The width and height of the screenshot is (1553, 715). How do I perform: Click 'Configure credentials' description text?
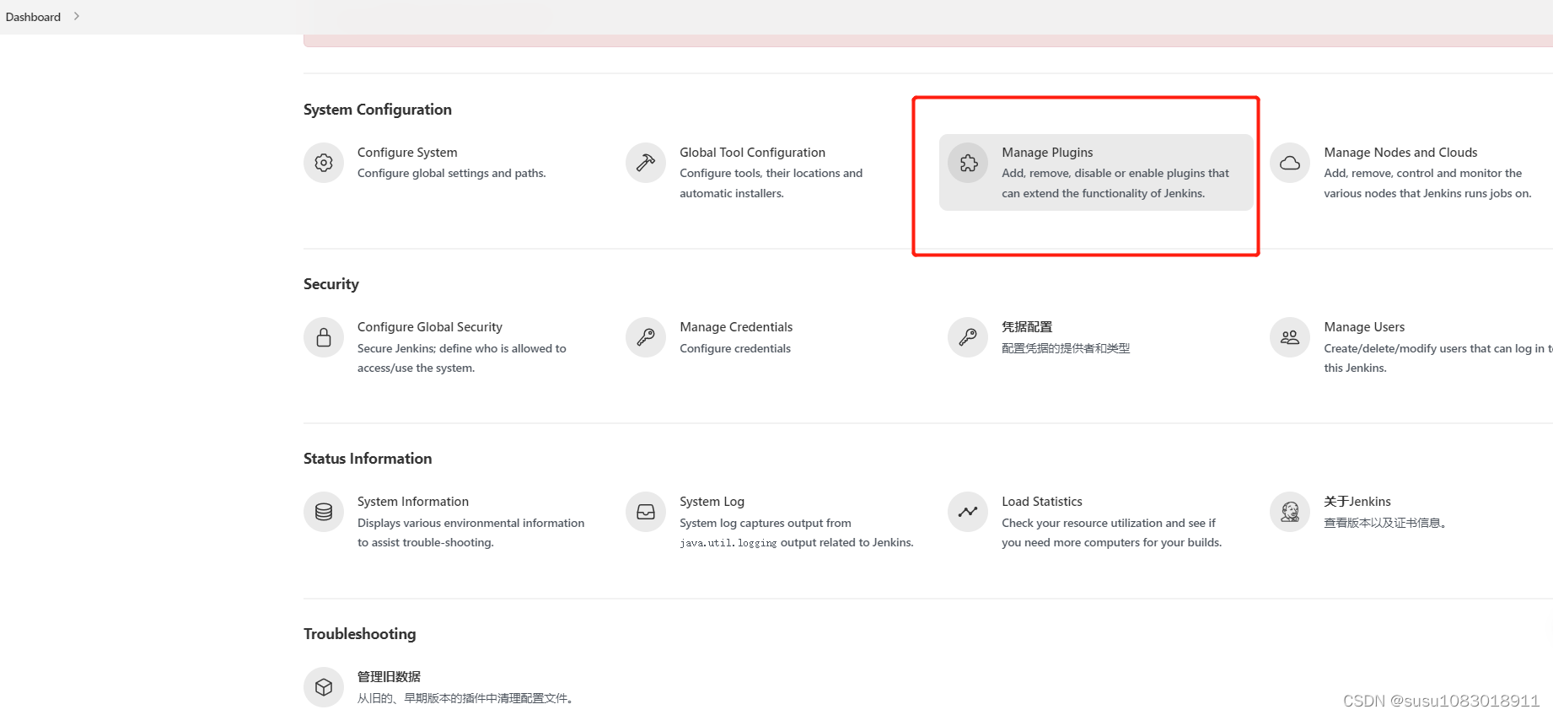[x=735, y=348]
